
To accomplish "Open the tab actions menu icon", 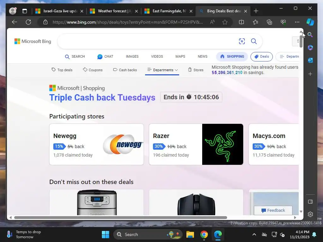I will point(25,11).
